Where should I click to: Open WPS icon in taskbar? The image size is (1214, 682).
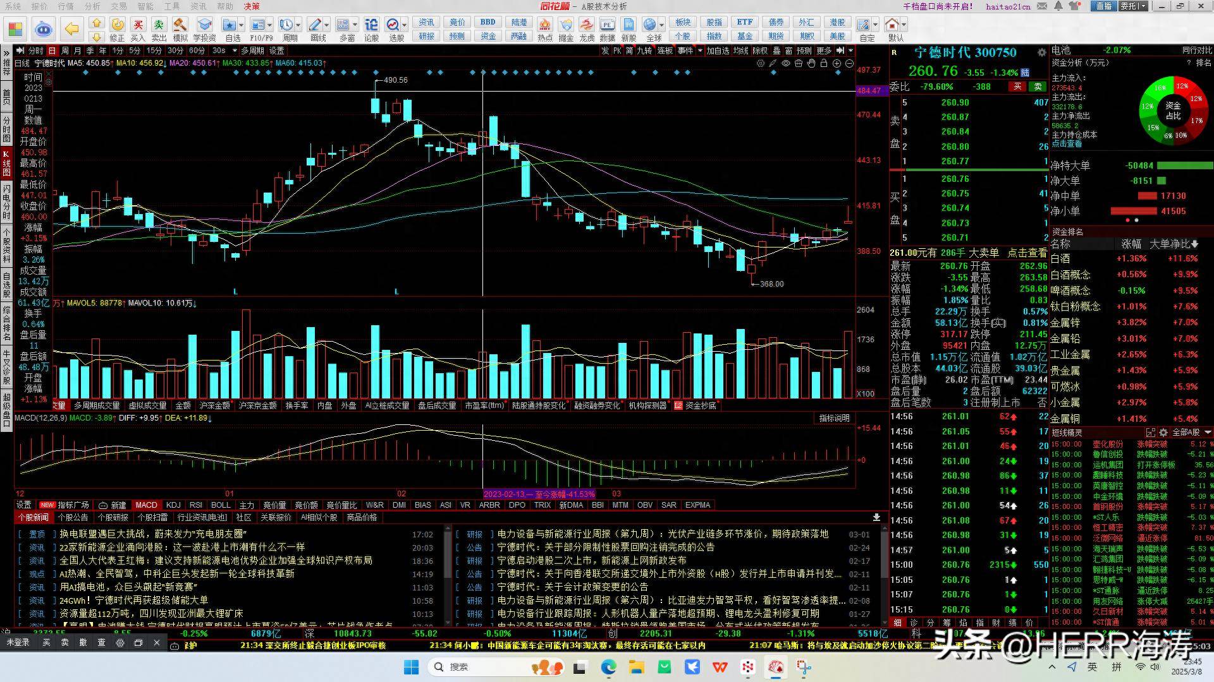click(x=720, y=667)
